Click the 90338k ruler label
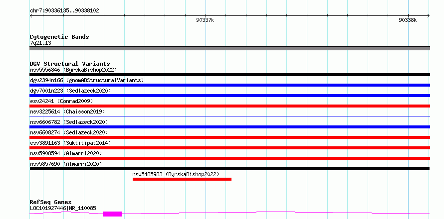Viewport: 444px width, 219px height. point(408,20)
